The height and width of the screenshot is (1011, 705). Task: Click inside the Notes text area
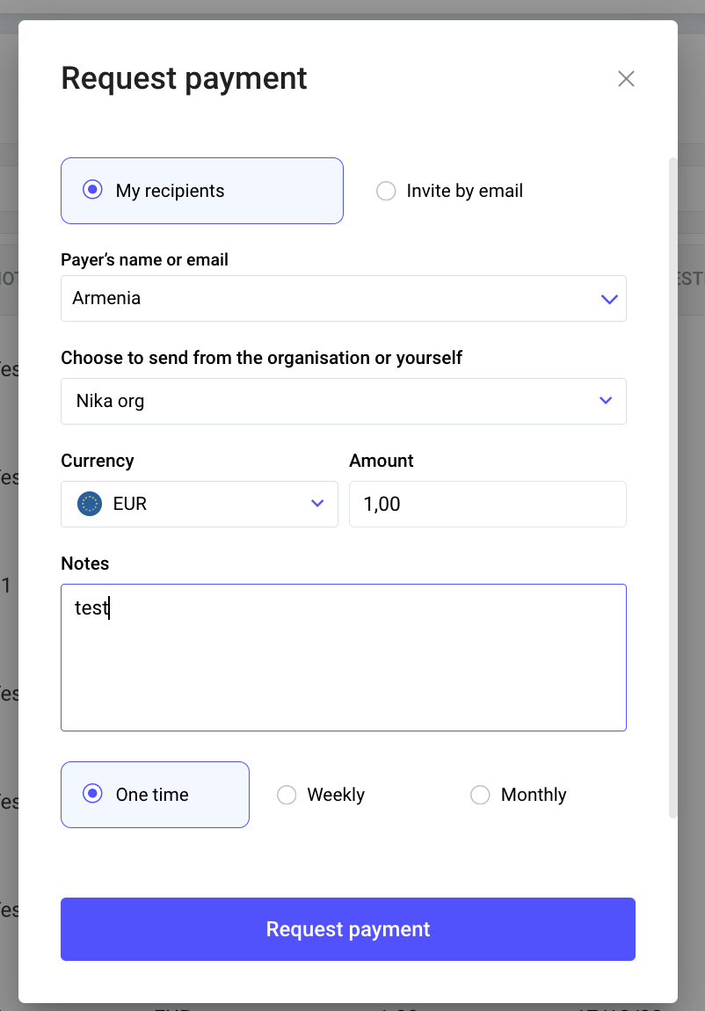343,658
